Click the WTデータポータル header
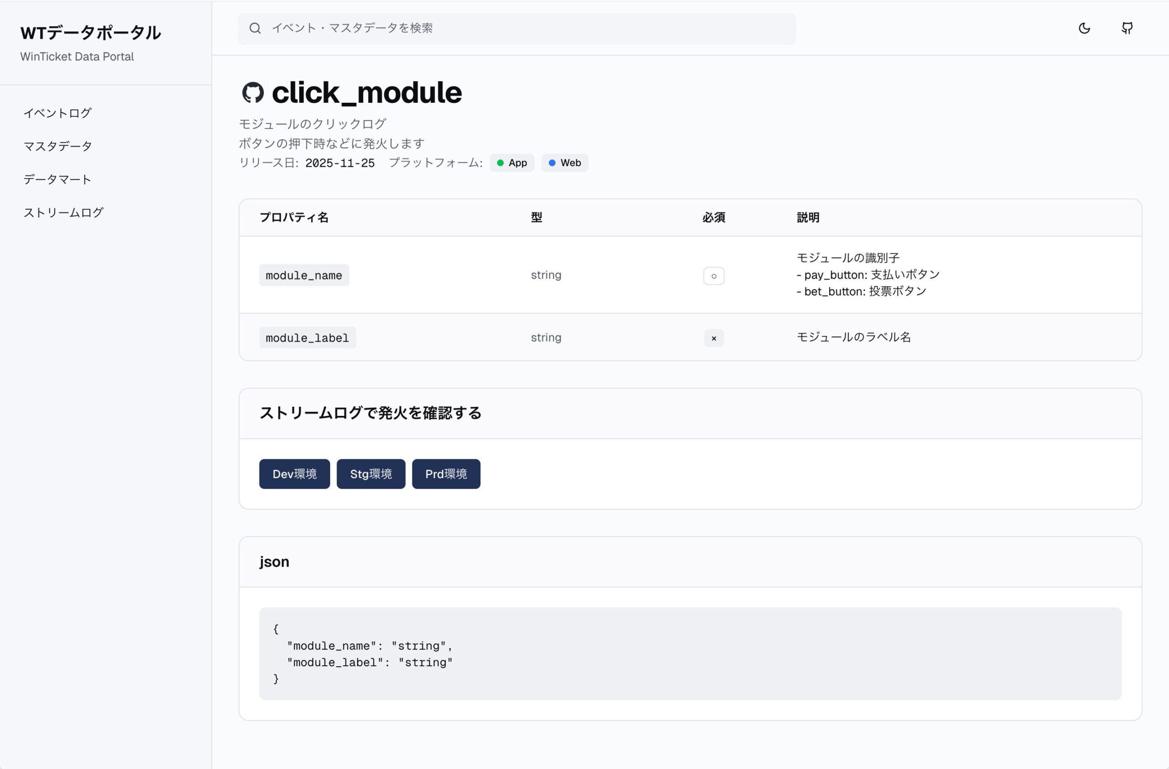 (90, 33)
